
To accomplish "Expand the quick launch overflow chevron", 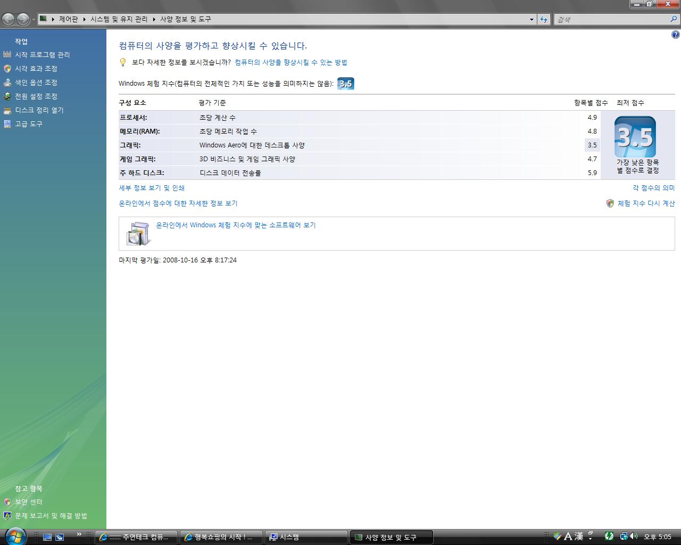I will click(79, 534).
